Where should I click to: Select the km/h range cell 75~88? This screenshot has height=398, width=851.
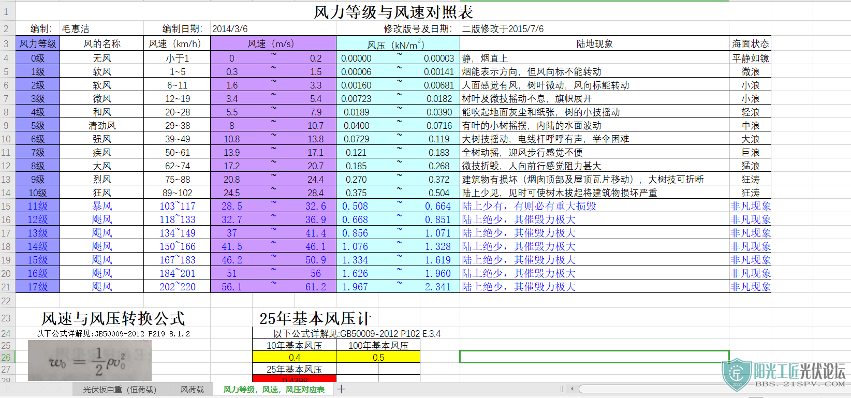pyautogui.click(x=177, y=179)
